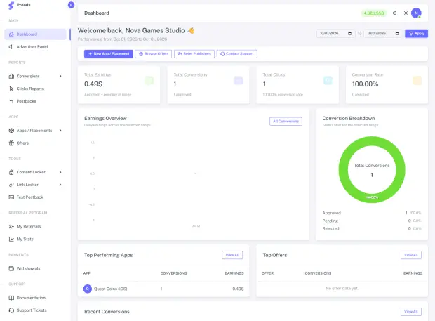Expand the Apps / Placements chevron

click(x=60, y=131)
